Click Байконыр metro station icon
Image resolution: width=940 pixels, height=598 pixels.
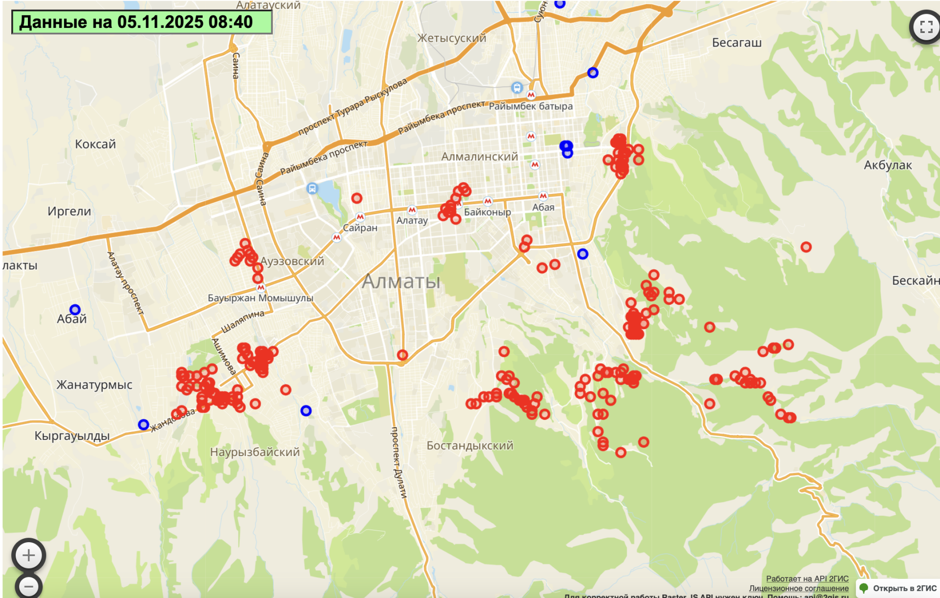488,201
